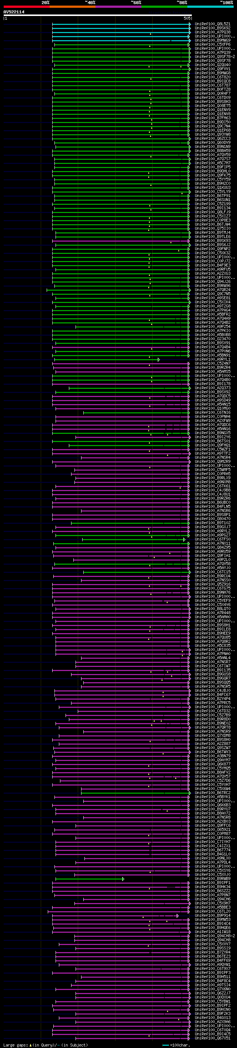Image resolution: width=237 pixels, height=1048 pixels.
Task: Select hit label UniRef100_Q8L5Z1
Action: tap(213, 24)
